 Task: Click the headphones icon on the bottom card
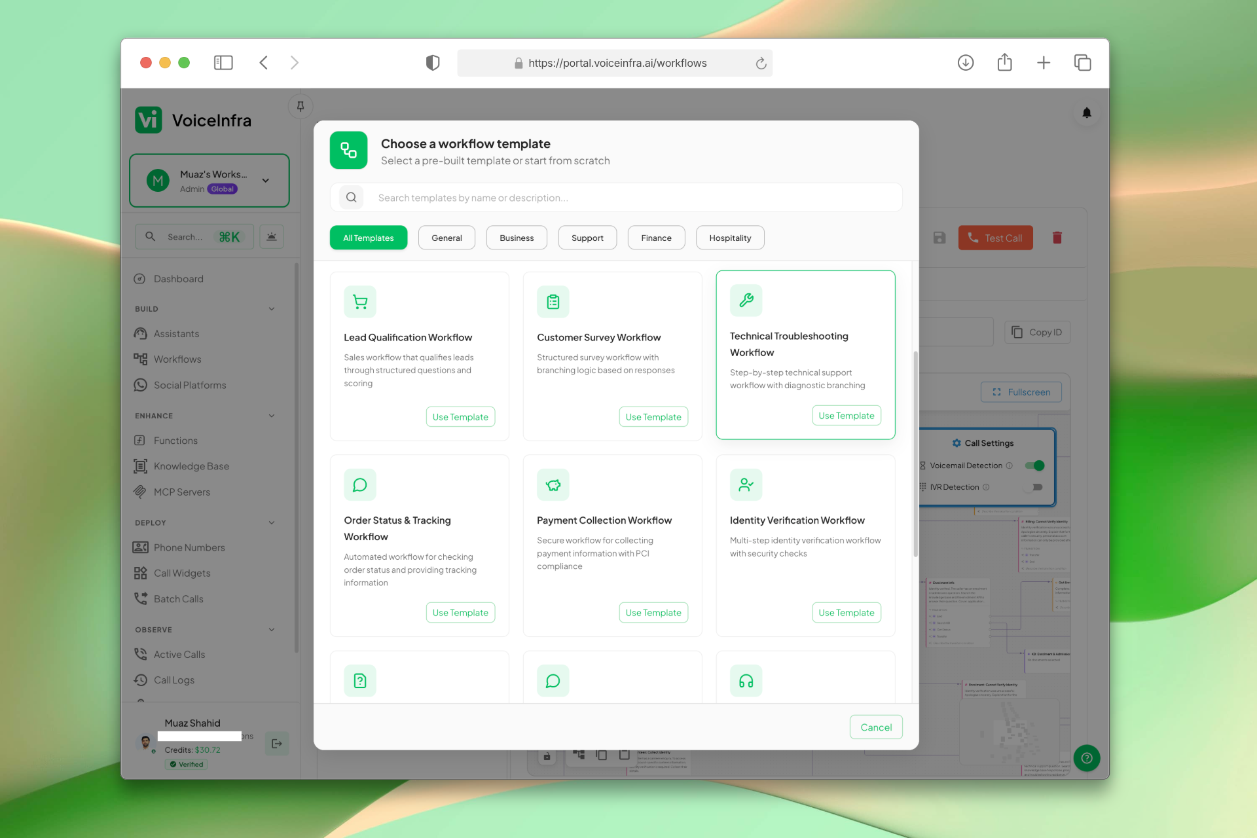click(746, 681)
